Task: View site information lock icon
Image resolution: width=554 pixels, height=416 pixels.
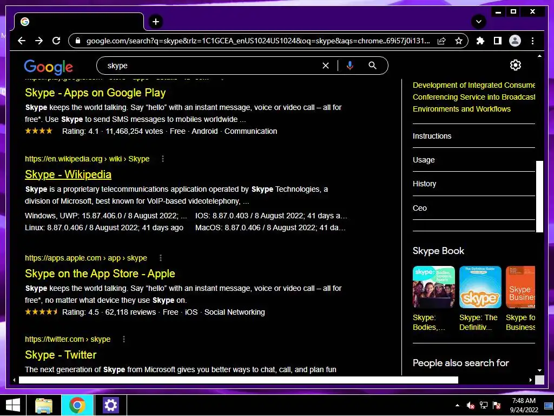Action: pyautogui.click(x=78, y=41)
